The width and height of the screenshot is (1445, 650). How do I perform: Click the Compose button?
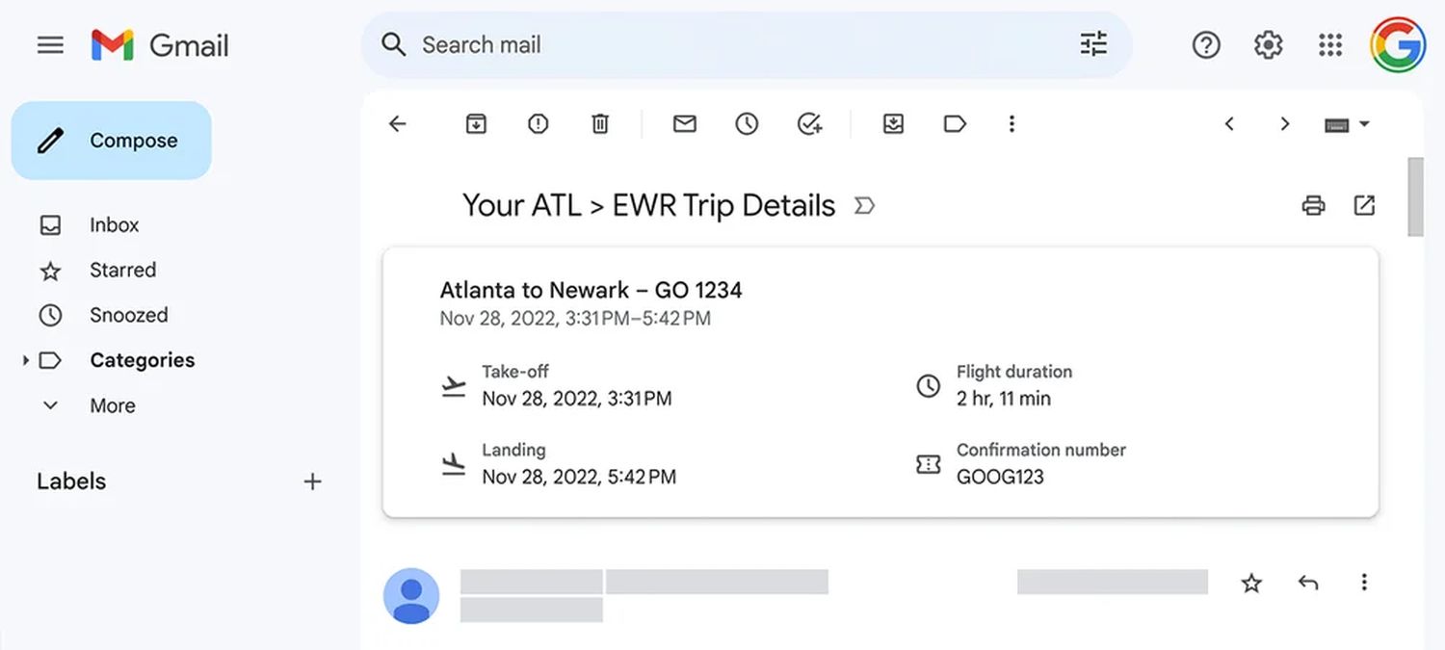[111, 141]
